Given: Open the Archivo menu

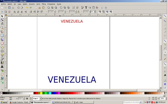Looking at the screenshot, I should pyautogui.click(x=3, y=4).
